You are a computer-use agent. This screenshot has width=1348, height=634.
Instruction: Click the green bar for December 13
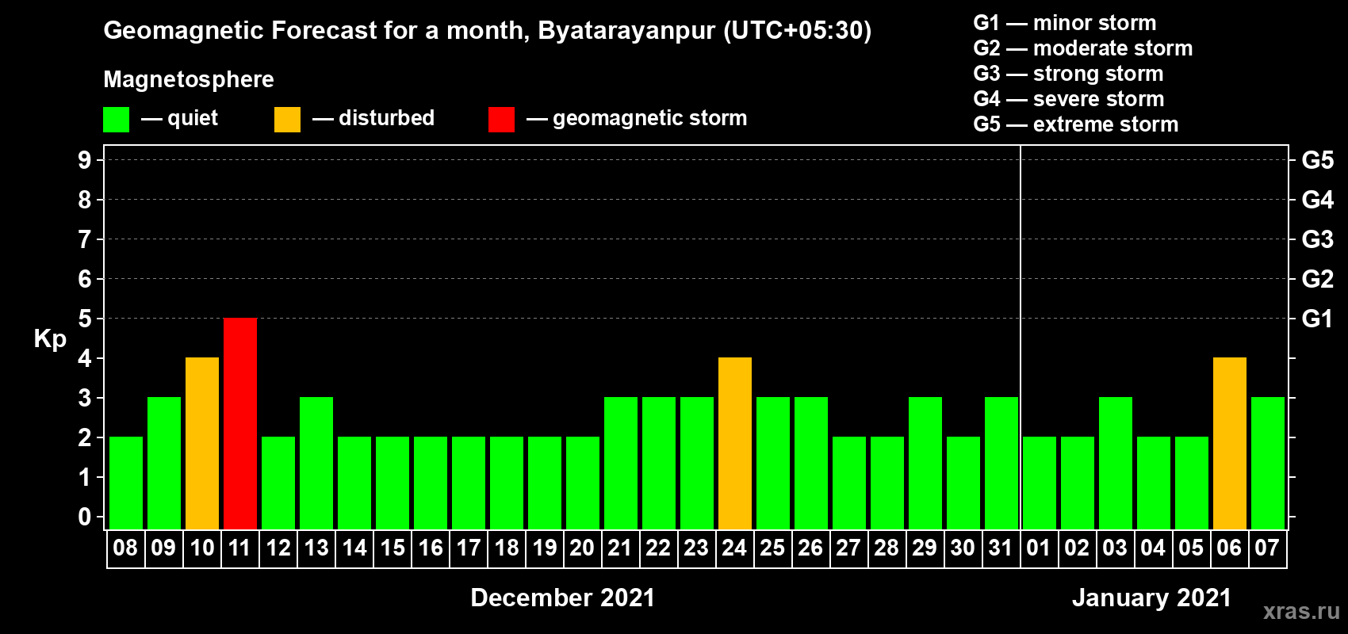[x=316, y=463]
